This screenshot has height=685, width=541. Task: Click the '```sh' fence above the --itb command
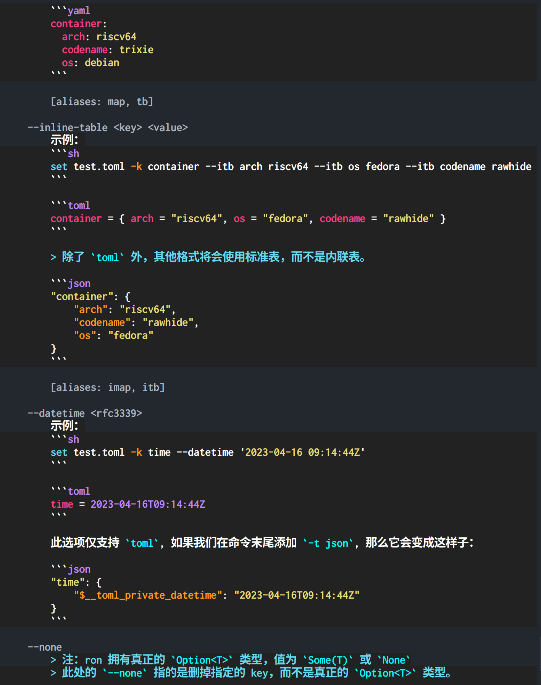65,154
